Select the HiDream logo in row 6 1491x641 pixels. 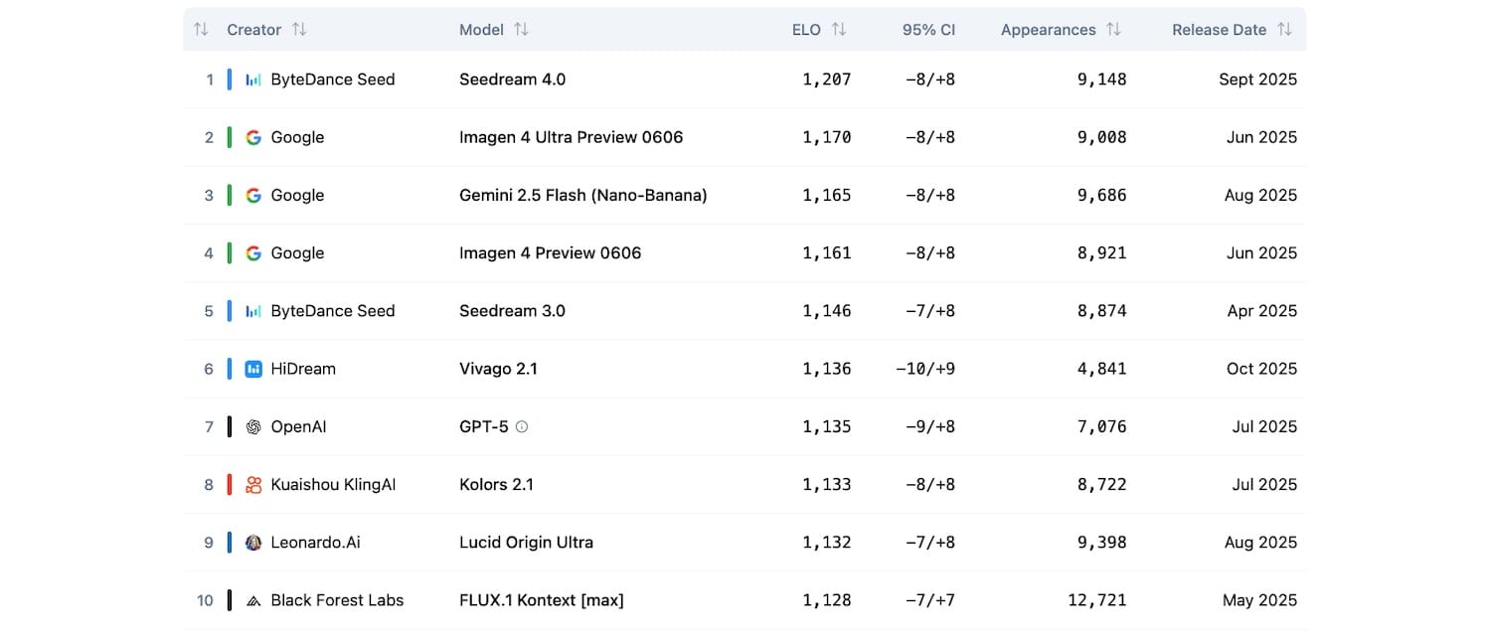(x=253, y=369)
